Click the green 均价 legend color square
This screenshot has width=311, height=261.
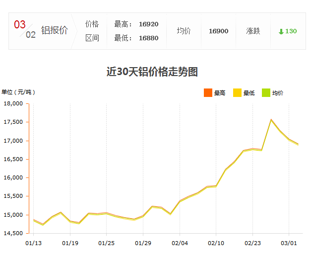pos(266,93)
